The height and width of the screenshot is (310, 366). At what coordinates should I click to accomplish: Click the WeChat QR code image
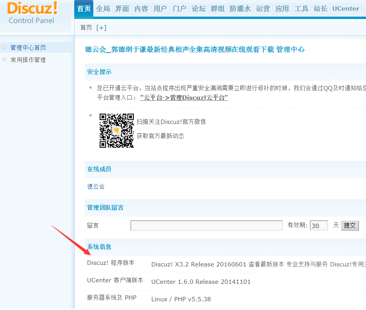tap(116, 131)
